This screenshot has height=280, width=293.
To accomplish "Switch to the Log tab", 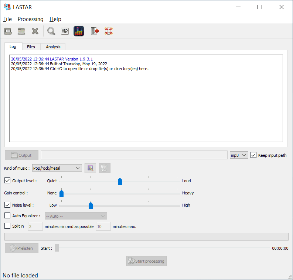I will coord(13,46).
